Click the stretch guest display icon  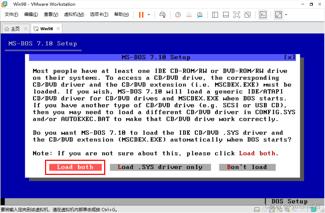coord(279,15)
